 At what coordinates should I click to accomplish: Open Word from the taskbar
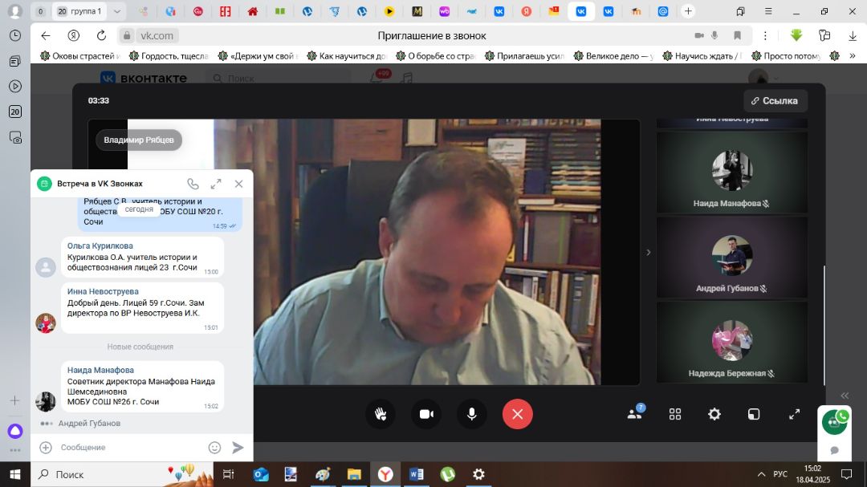417,474
